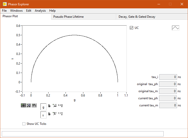Click the original tau_ph value field
188x138 pixels.
[x=168, y=84]
